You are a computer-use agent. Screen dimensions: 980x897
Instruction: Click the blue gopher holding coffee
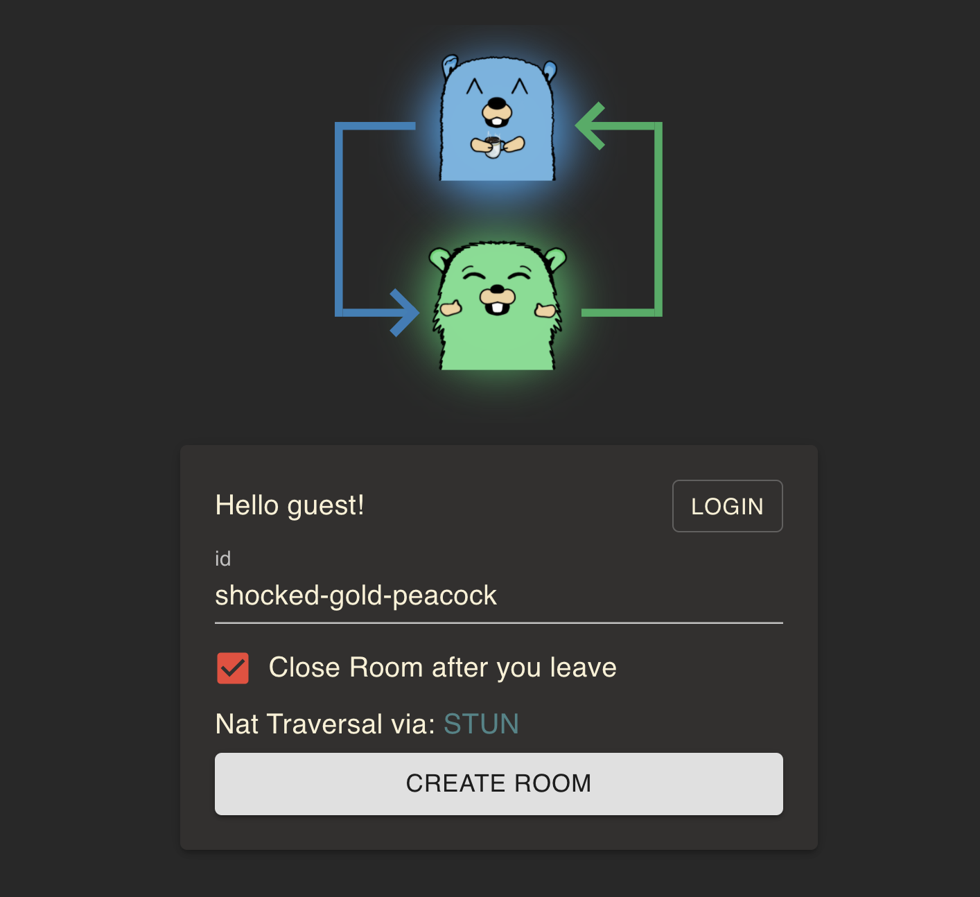pos(498,118)
